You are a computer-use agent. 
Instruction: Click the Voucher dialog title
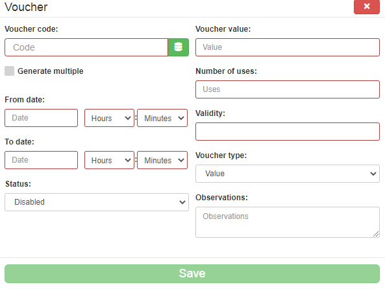[26, 7]
